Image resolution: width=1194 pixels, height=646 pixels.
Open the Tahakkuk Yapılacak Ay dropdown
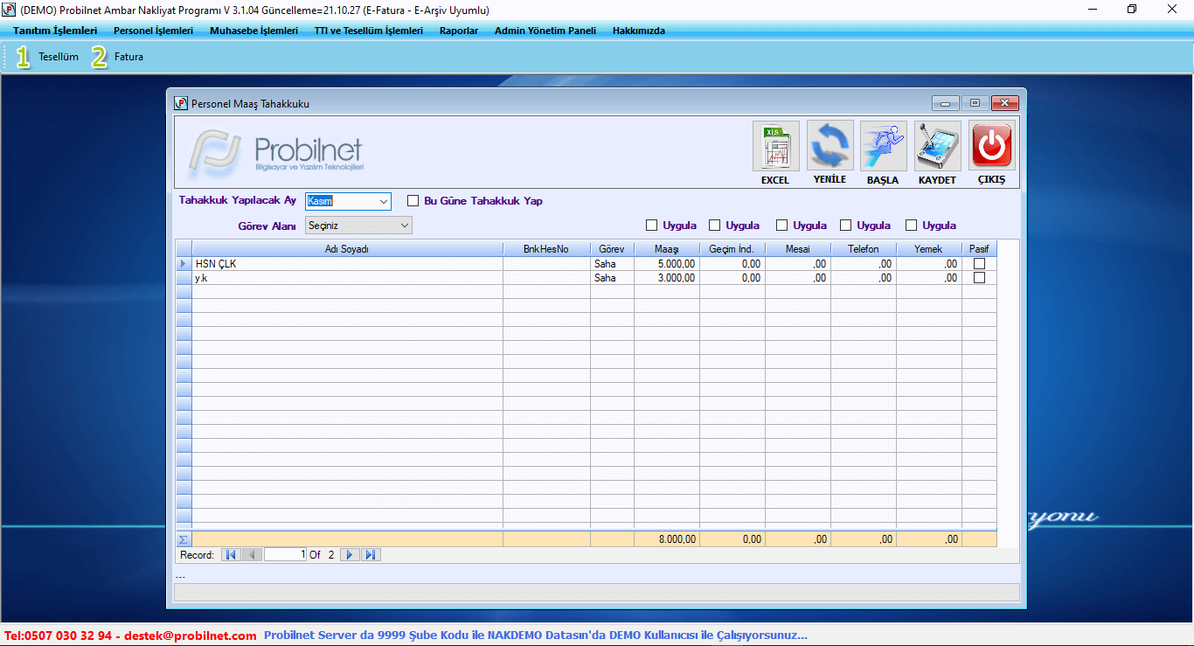point(384,202)
